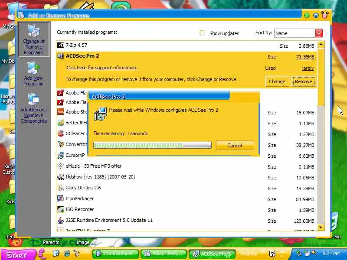Click the program list scroll down arrow

pyautogui.click(x=321, y=227)
